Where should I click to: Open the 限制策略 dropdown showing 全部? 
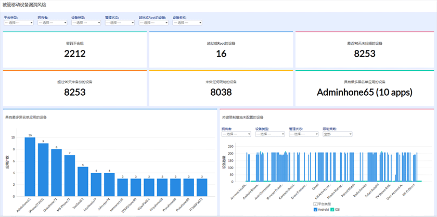tap(337, 134)
